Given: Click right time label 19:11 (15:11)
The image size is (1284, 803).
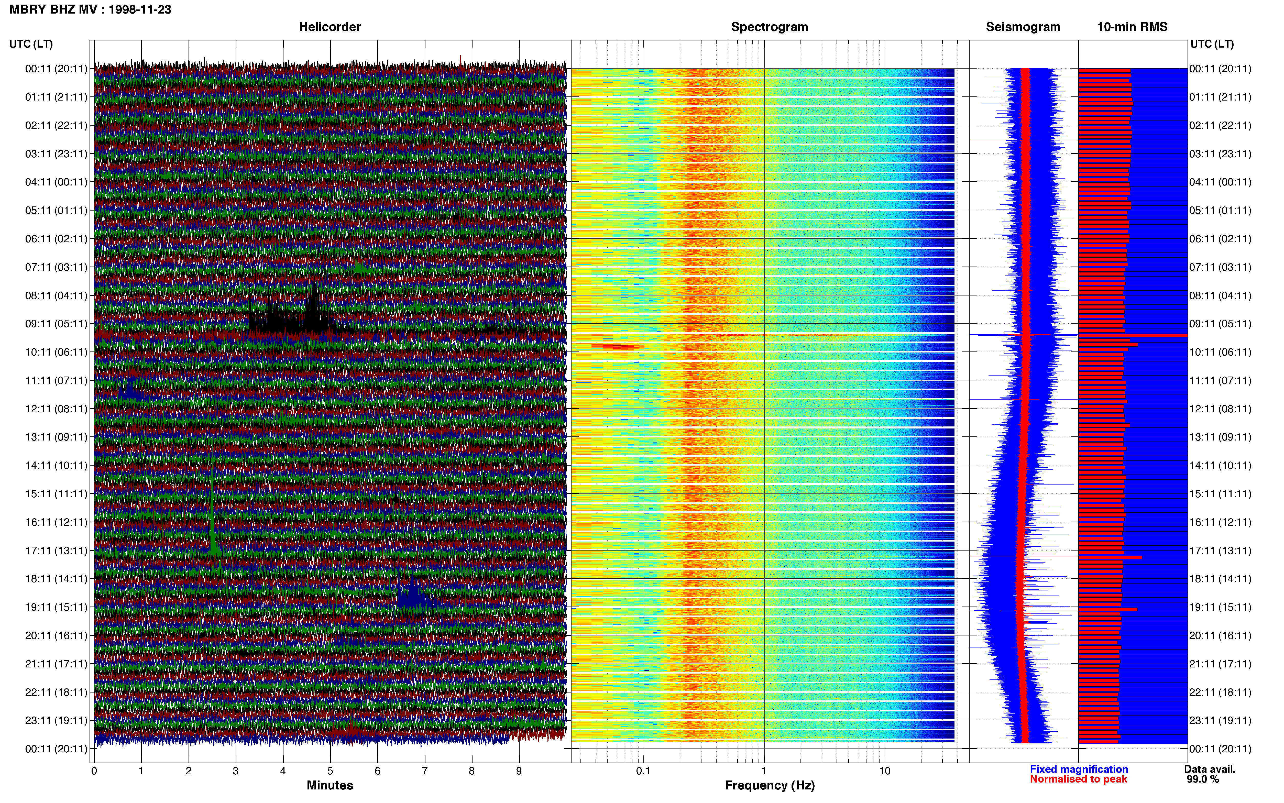Looking at the screenshot, I should [x=1220, y=607].
